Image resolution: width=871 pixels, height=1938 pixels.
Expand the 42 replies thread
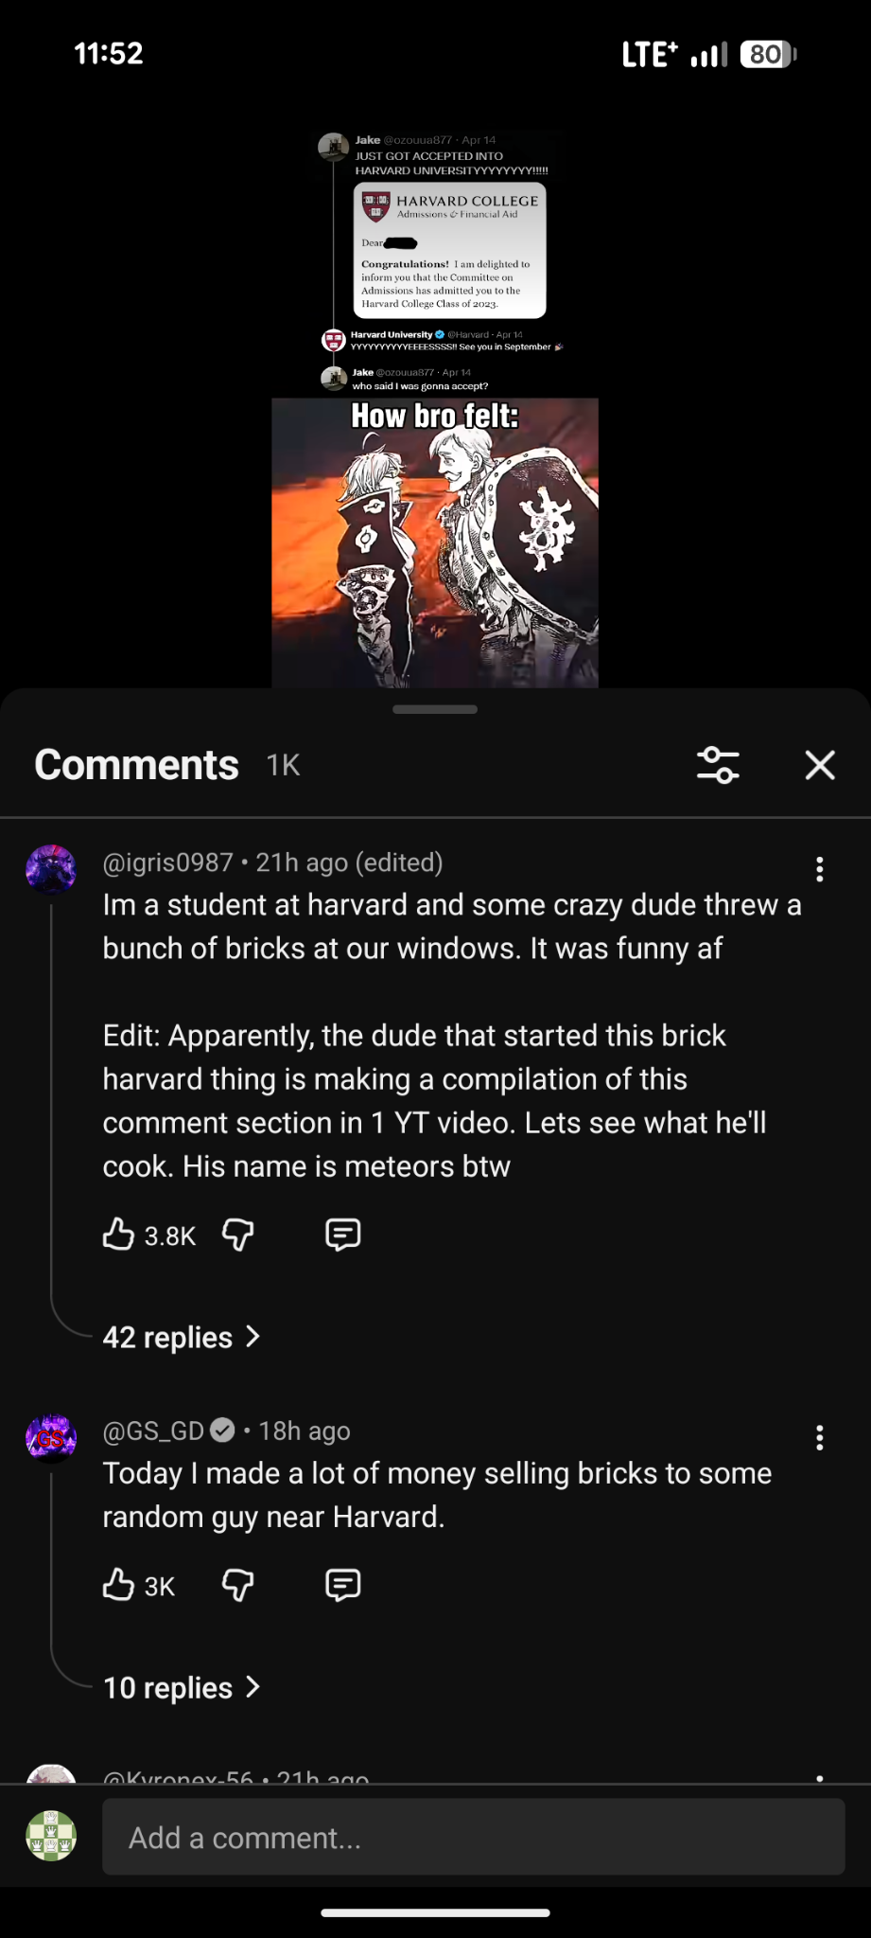click(182, 1337)
